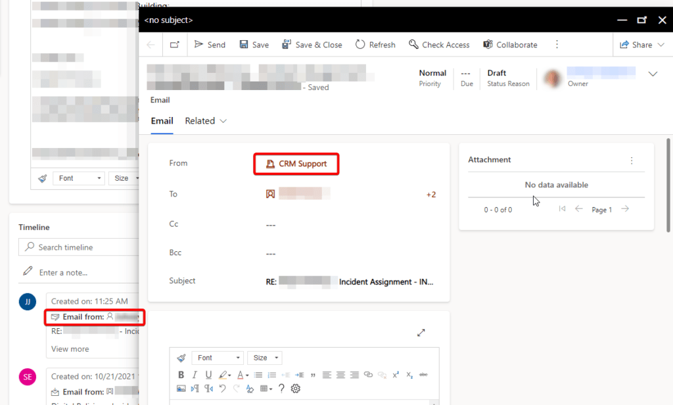
Task: Insert a hyperlink in the email body
Action: click(x=368, y=374)
